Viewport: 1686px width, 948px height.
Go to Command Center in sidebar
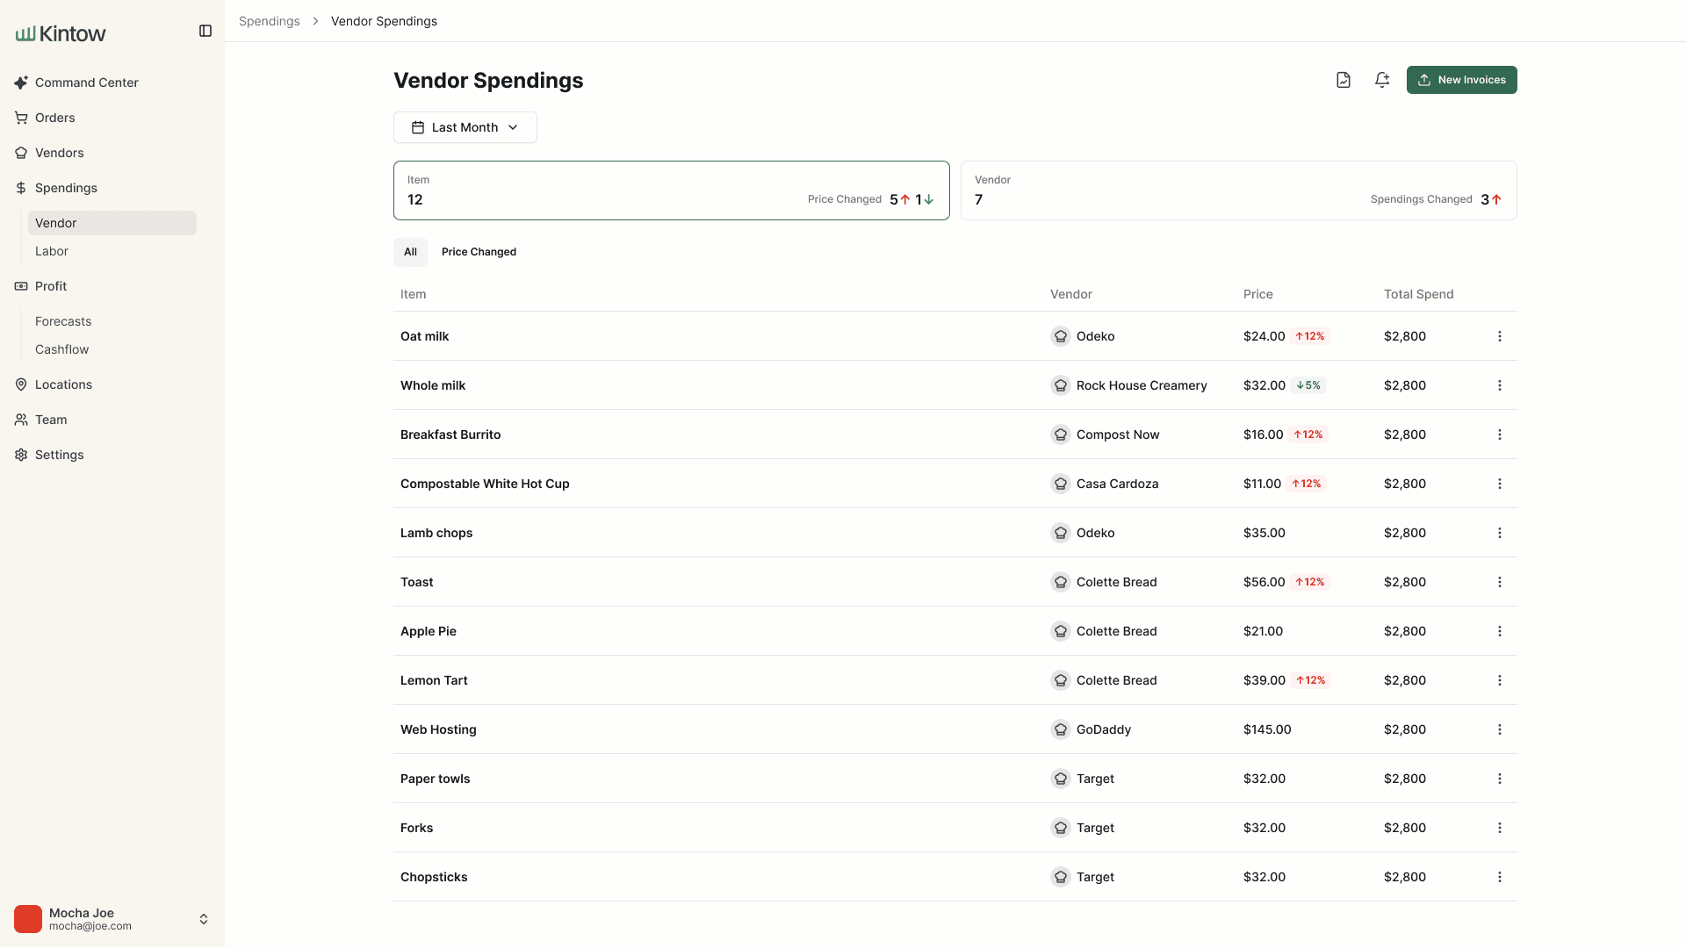point(86,83)
